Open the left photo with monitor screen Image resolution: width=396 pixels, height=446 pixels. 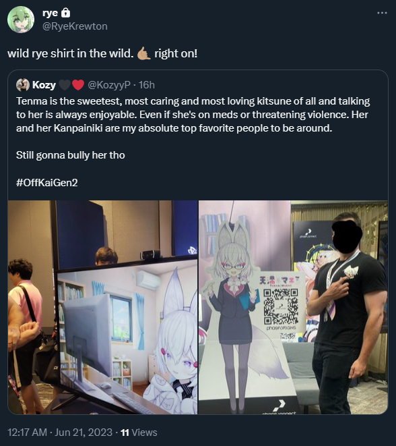tap(103, 307)
